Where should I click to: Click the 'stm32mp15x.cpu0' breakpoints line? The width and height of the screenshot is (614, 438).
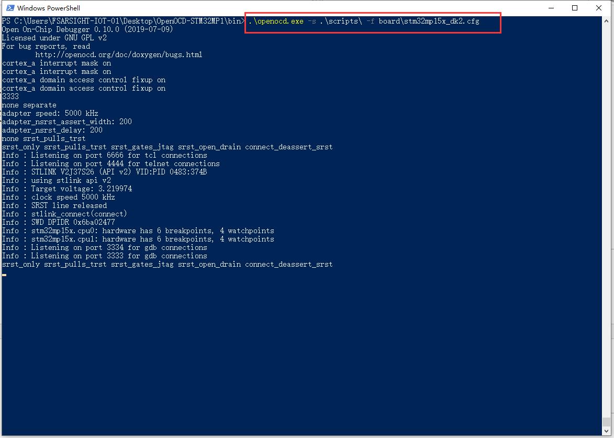click(x=138, y=231)
